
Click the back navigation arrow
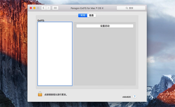tap(43, 8)
